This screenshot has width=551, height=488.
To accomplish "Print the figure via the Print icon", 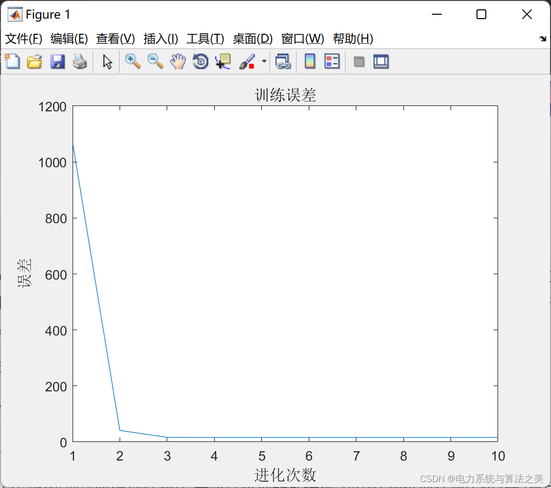I will 80,61.
